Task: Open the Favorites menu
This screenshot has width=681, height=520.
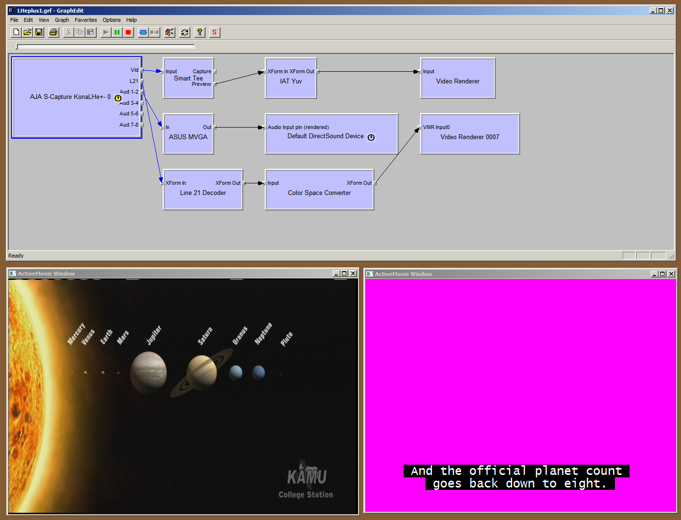Action: [x=85, y=20]
